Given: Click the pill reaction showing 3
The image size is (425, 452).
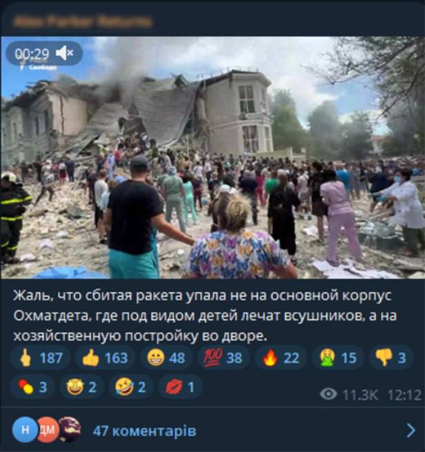Looking at the screenshot, I should click(x=32, y=386).
